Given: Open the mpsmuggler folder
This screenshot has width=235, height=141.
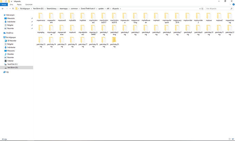Looking at the screenshot, I should click(x=51, y=30).
